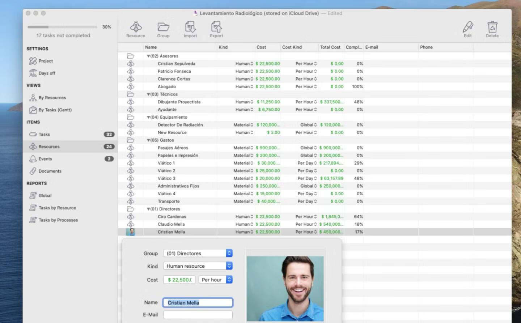Change Cost Kind for Viático 1 row
The image size is (521, 323).
(315, 163)
